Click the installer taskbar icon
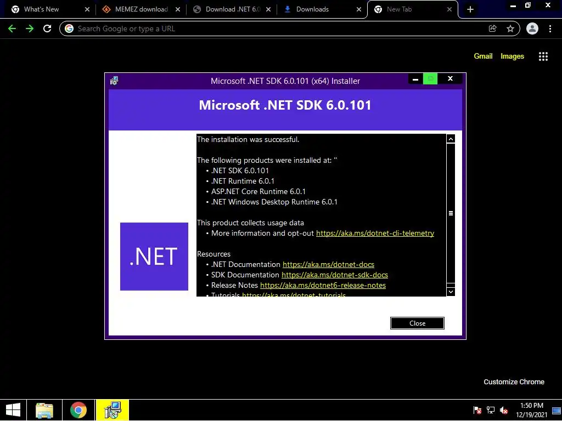 (x=112, y=410)
